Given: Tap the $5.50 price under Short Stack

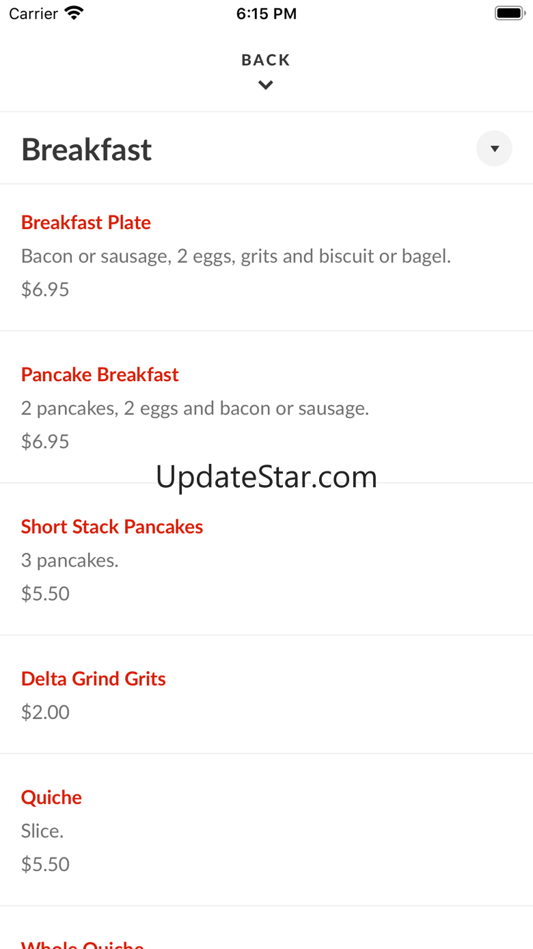Looking at the screenshot, I should pos(45,593).
